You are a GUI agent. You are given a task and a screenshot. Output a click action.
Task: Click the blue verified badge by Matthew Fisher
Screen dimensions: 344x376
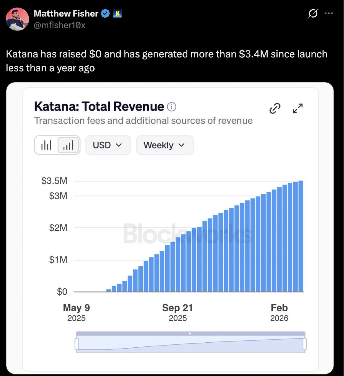tap(105, 13)
